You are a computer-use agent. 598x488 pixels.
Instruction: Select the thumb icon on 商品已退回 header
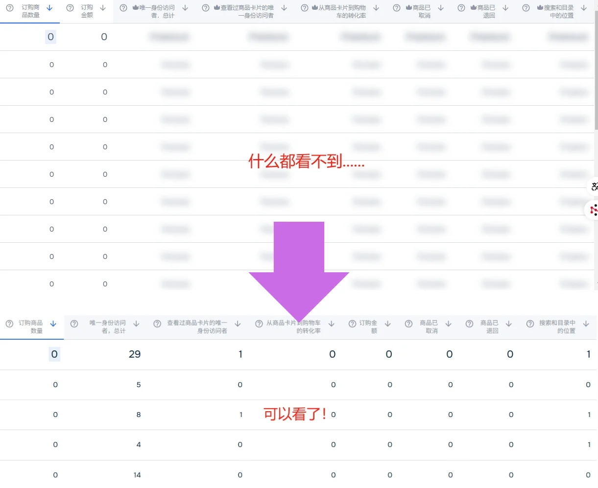[x=474, y=7]
